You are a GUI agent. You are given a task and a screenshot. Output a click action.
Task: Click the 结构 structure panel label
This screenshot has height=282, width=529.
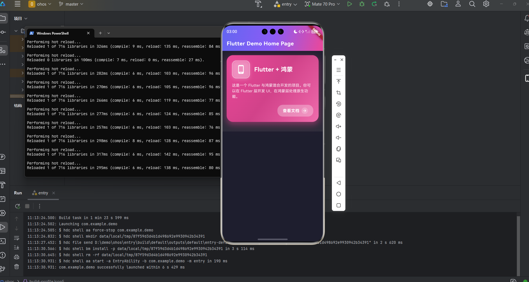tap(18, 106)
